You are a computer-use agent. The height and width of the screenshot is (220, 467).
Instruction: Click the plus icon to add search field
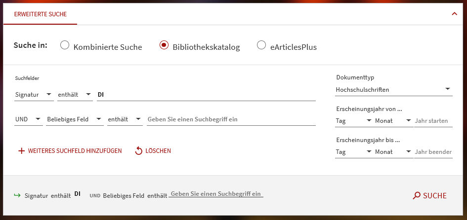tap(21, 151)
